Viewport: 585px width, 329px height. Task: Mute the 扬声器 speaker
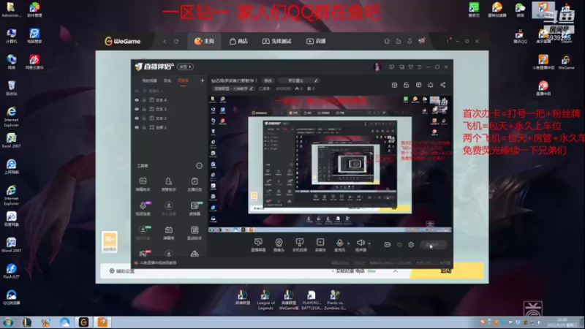point(361,245)
